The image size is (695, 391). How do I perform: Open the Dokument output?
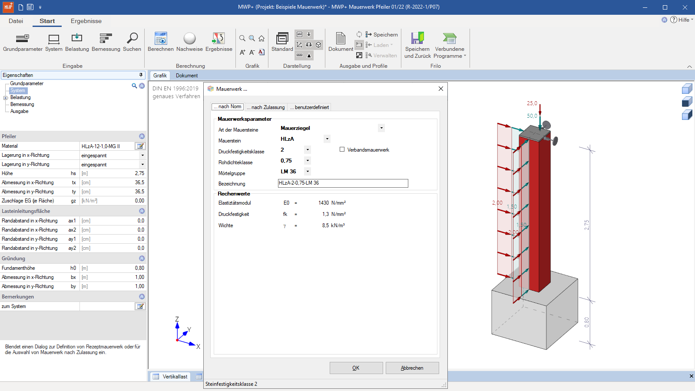coord(341,42)
